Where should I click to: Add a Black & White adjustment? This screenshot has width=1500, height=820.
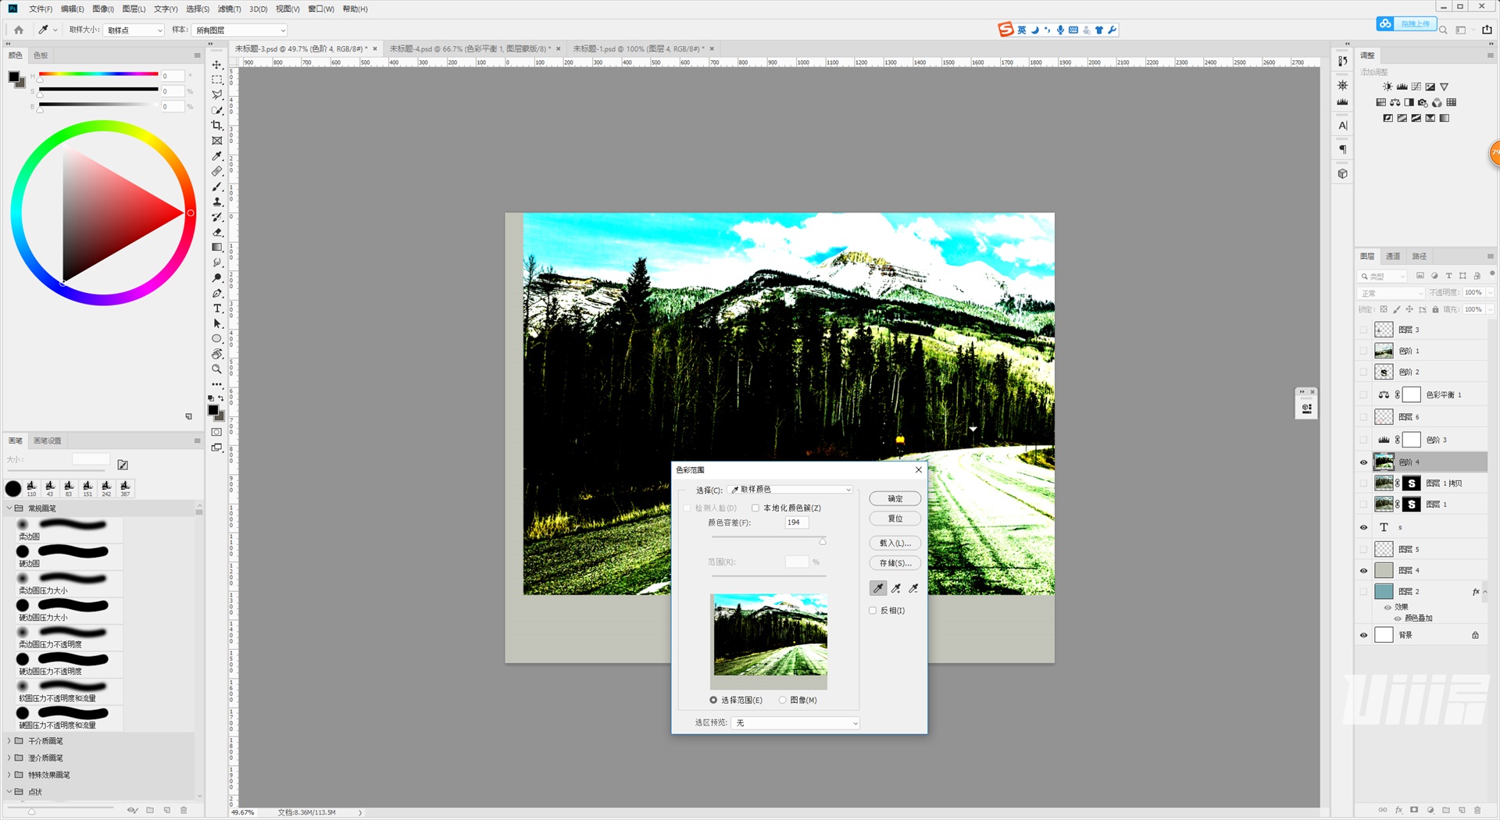click(x=1409, y=102)
